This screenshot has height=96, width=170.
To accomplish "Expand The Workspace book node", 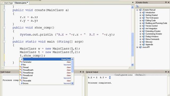I will [140, 18].
